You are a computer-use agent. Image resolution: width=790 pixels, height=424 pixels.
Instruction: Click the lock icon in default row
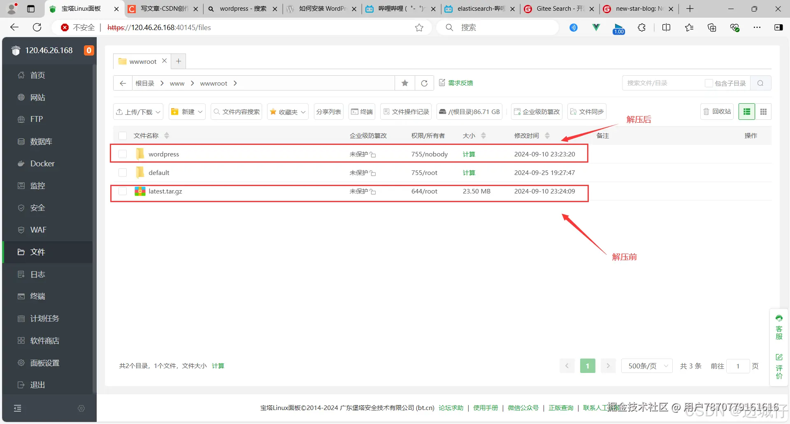[x=373, y=173]
